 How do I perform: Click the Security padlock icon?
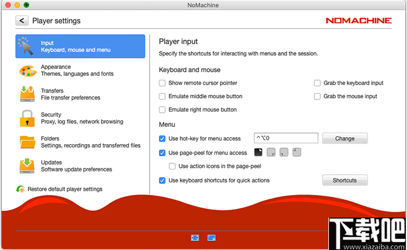click(27, 118)
